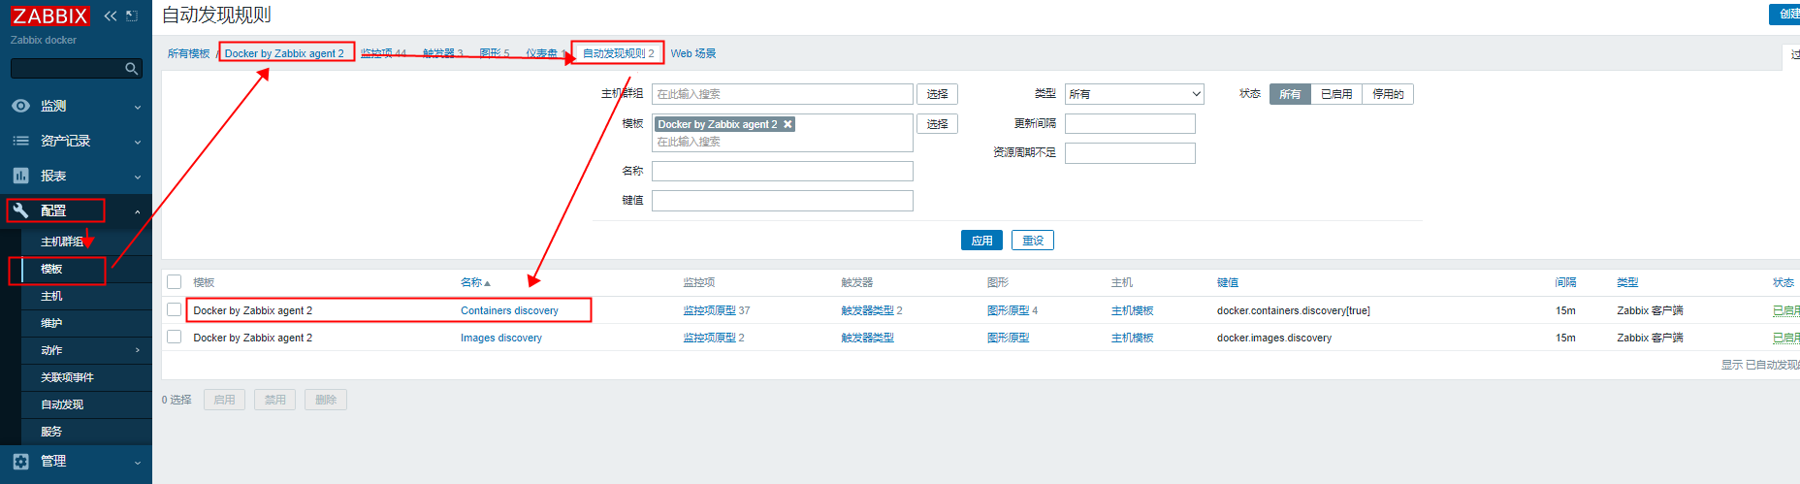1800x484 pixels.
Task: Focus the 主机群组 search field
Action: click(783, 94)
